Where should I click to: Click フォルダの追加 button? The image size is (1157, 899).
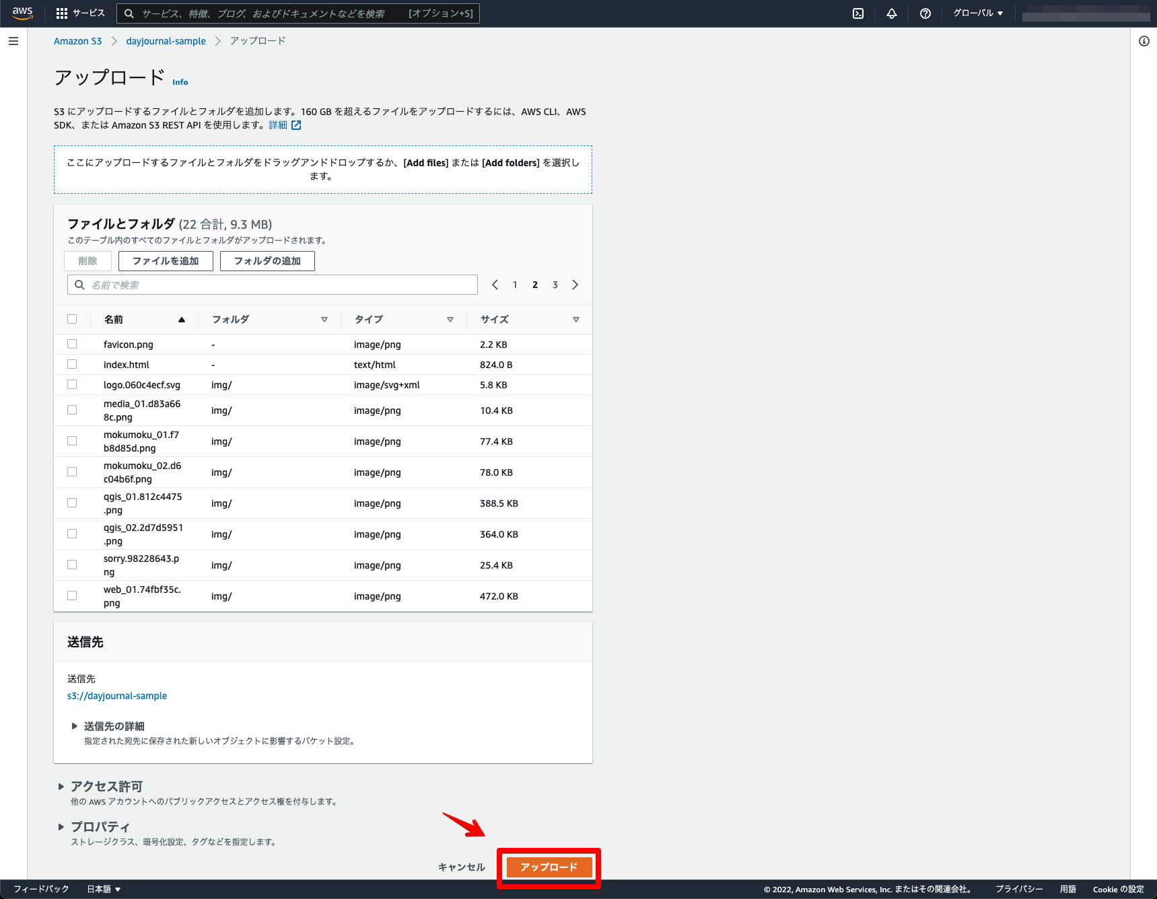click(267, 261)
